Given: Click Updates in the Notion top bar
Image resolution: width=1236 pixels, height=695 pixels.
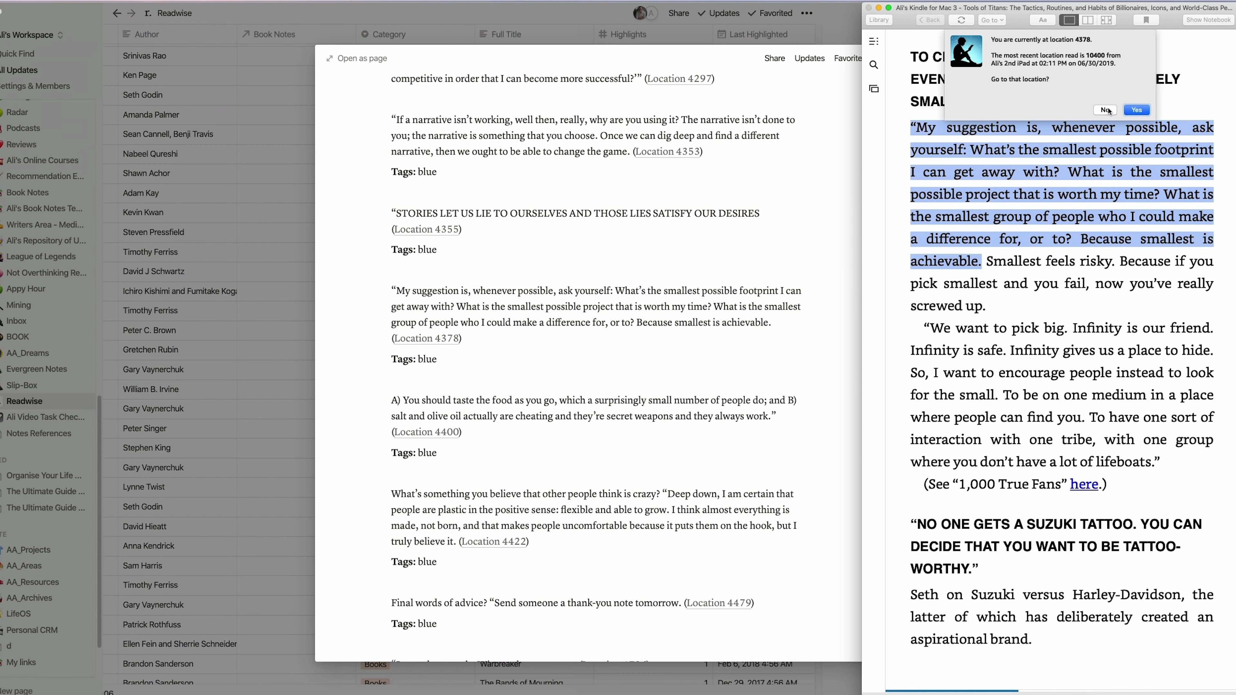Looking at the screenshot, I should click(719, 13).
